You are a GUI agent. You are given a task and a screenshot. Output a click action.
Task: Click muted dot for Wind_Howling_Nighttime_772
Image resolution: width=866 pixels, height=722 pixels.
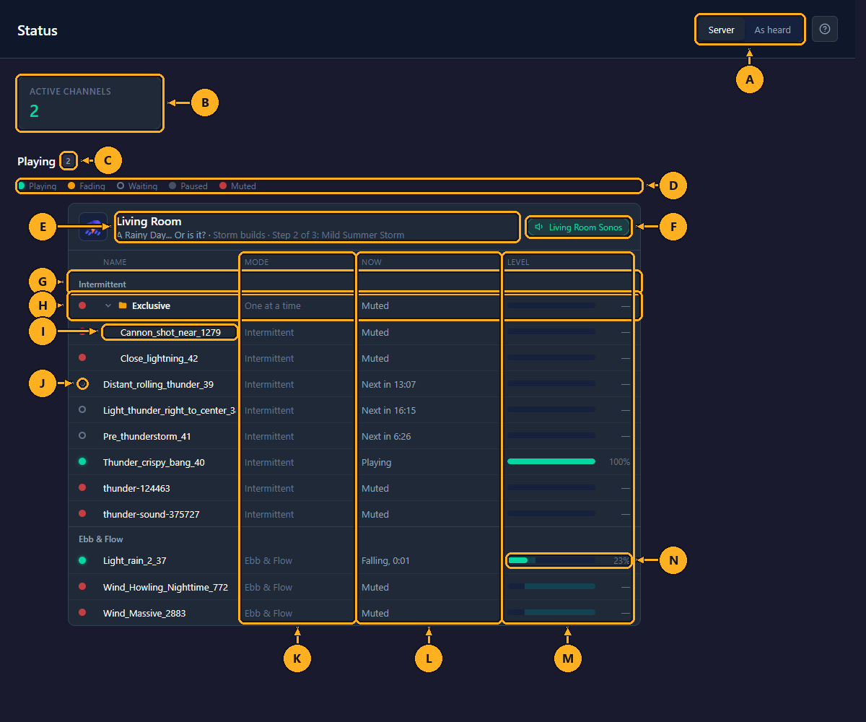(x=82, y=586)
